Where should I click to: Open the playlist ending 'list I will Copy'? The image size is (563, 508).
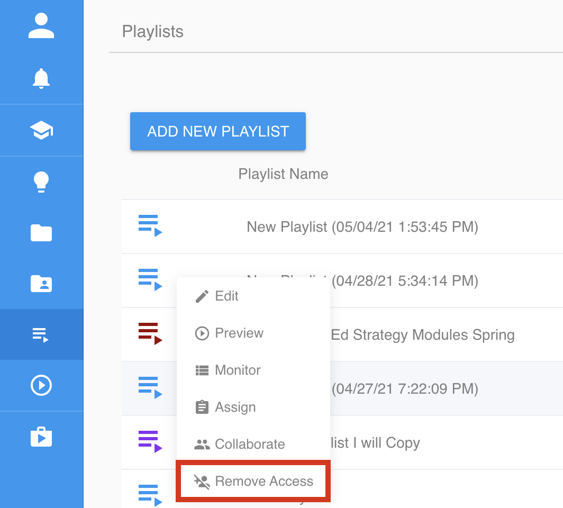click(375, 443)
